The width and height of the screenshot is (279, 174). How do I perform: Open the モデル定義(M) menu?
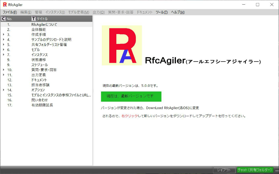point(79,12)
